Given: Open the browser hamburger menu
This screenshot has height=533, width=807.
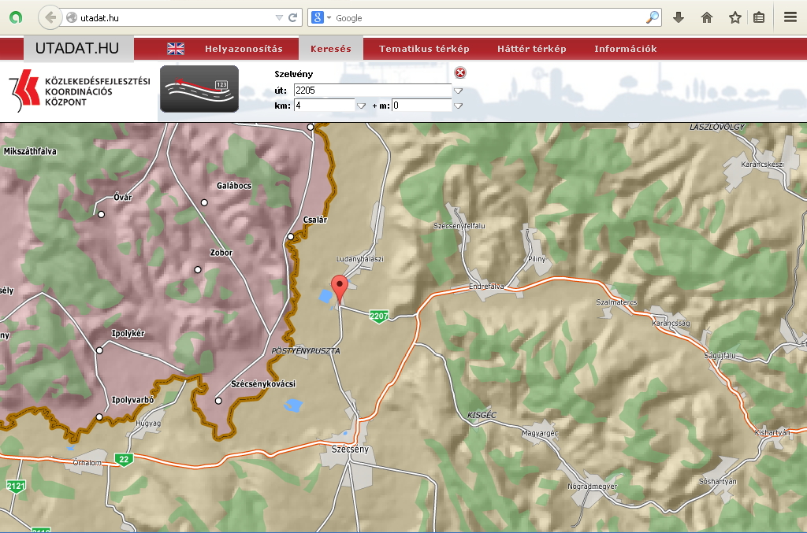Looking at the screenshot, I should point(790,17).
